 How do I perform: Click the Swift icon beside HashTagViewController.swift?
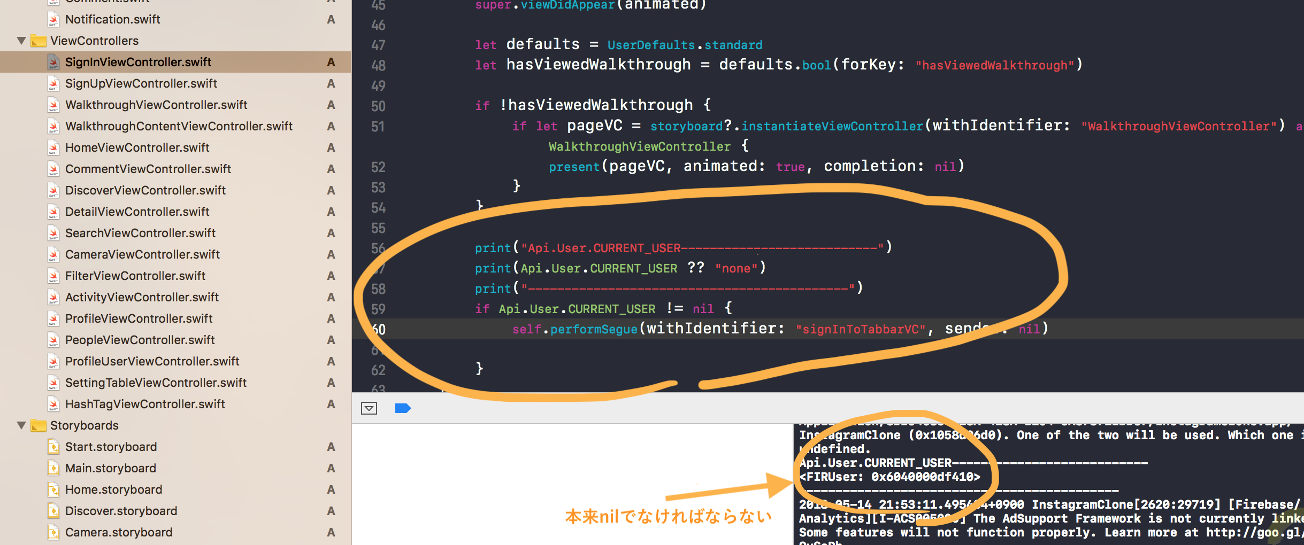(x=53, y=404)
